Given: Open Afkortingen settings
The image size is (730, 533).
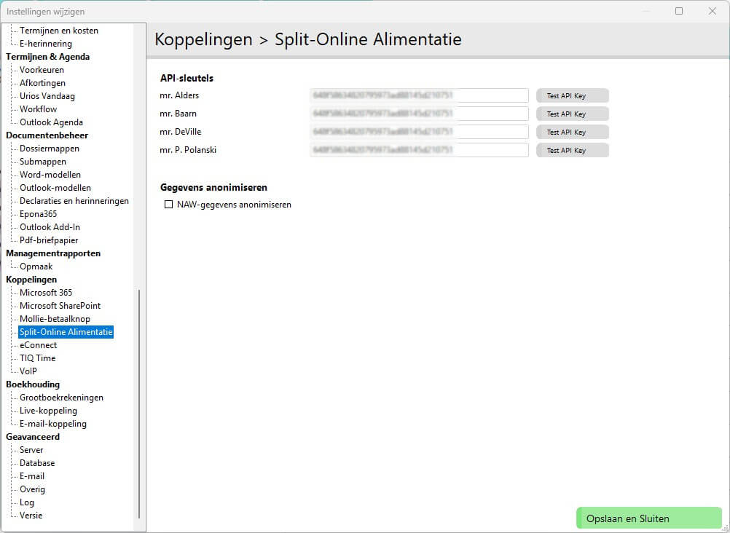Looking at the screenshot, I should point(42,83).
